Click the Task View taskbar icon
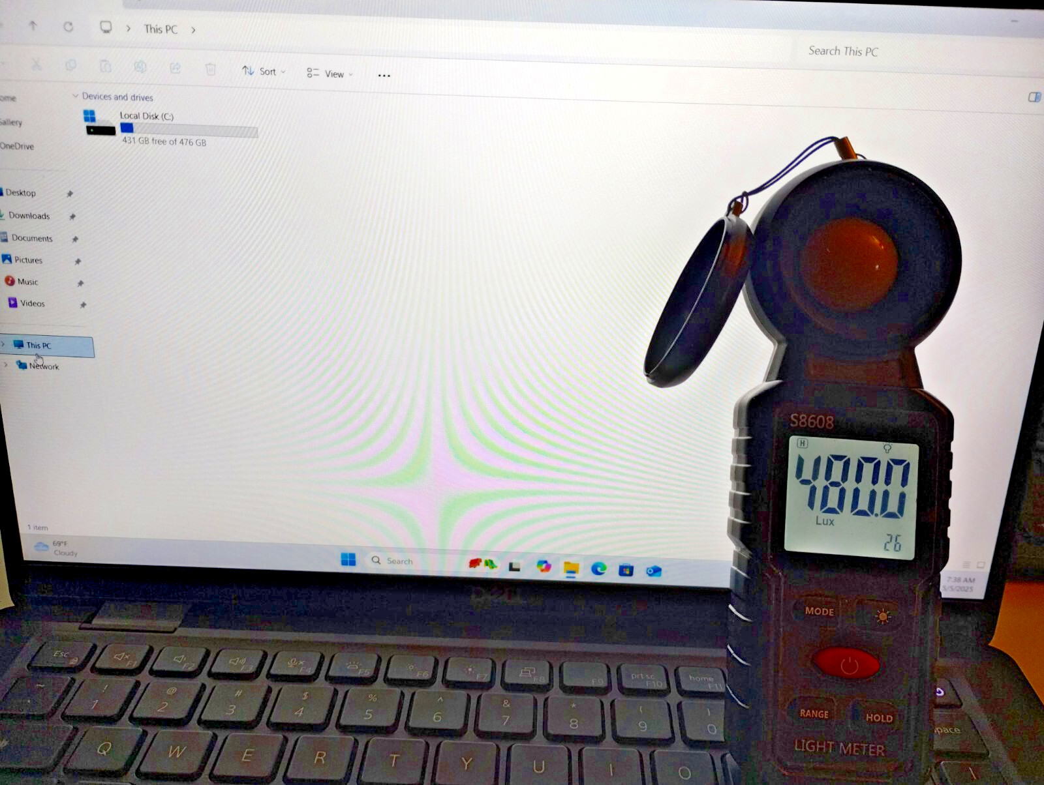This screenshot has height=785, width=1044. [514, 567]
